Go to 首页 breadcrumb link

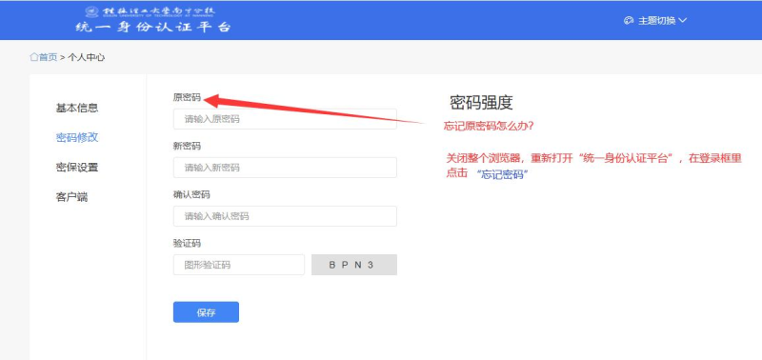coord(48,57)
